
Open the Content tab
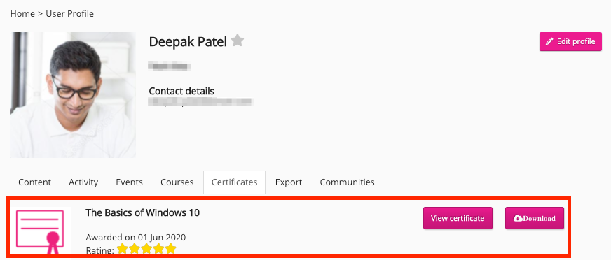[x=34, y=182]
